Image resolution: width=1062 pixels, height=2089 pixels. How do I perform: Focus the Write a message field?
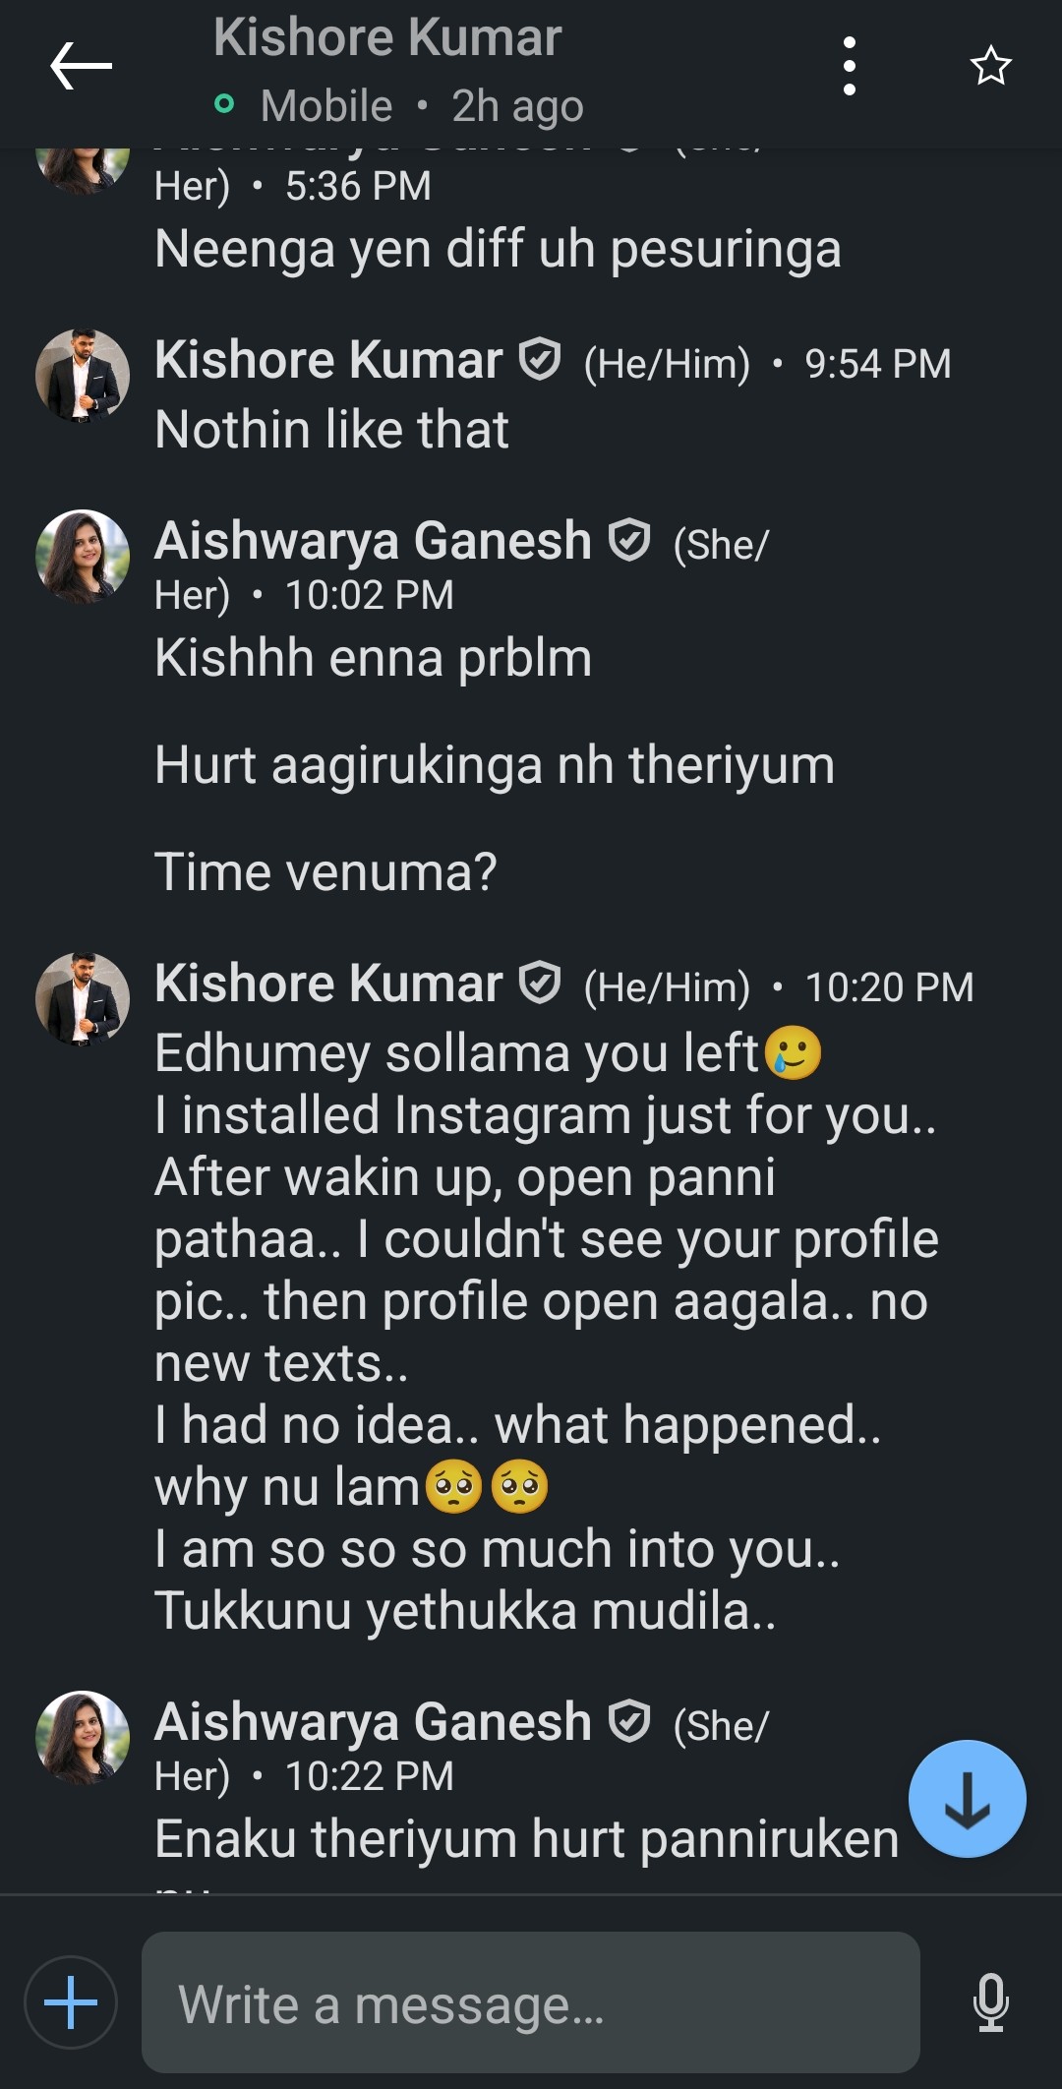point(531,2002)
